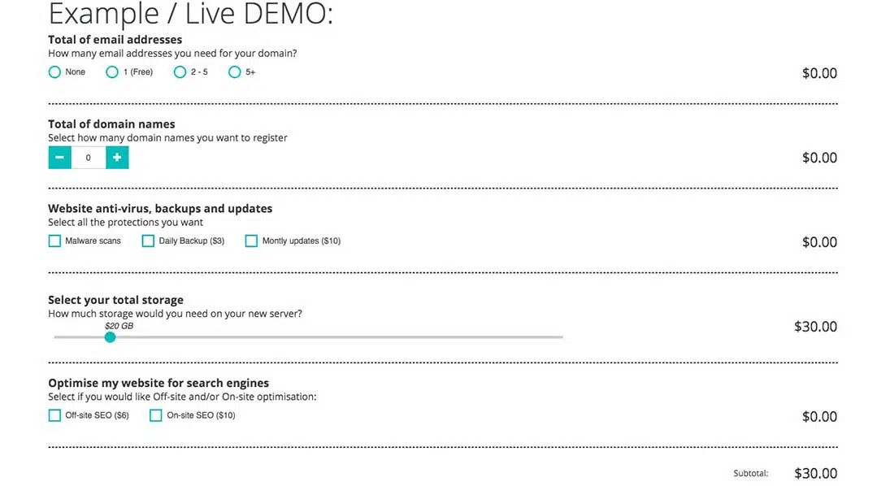Click the Total of email addresses heading

115,39
